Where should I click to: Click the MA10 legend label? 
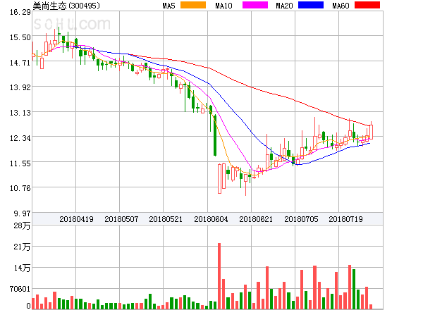pos(223,6)
